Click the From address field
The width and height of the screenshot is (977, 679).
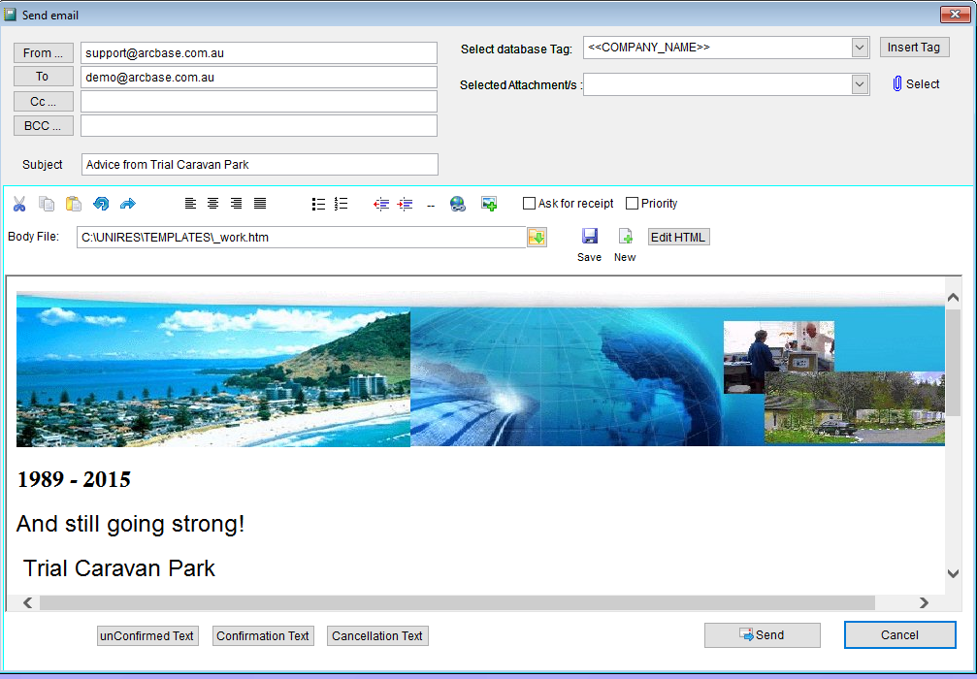click(259, 53)
